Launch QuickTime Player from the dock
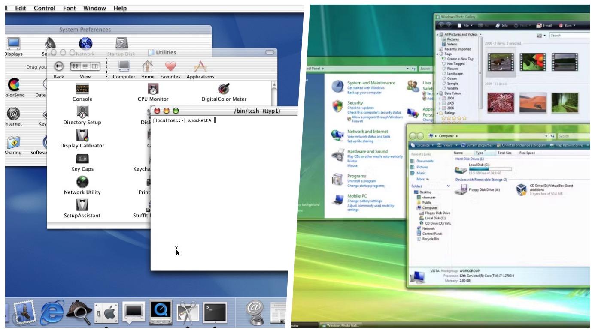The image size is (595, 333). (161, 312)
